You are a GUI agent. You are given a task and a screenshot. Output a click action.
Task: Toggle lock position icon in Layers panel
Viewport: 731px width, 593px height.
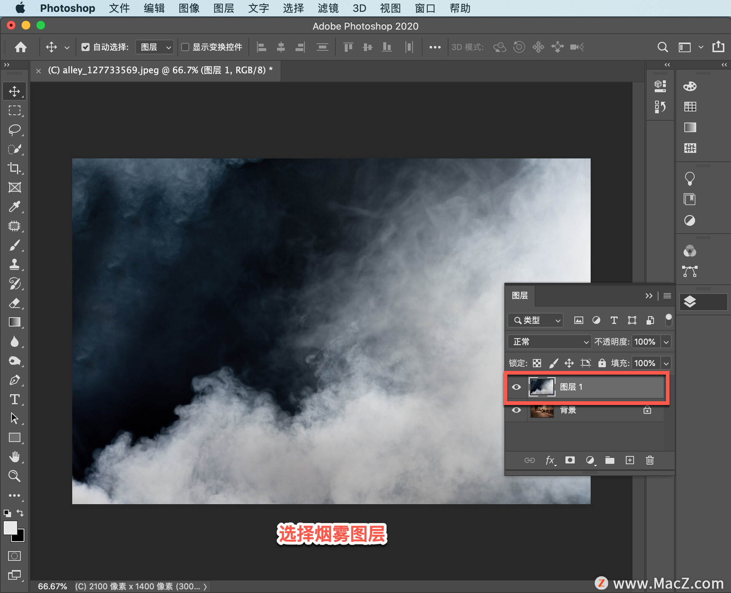point(569,363)
